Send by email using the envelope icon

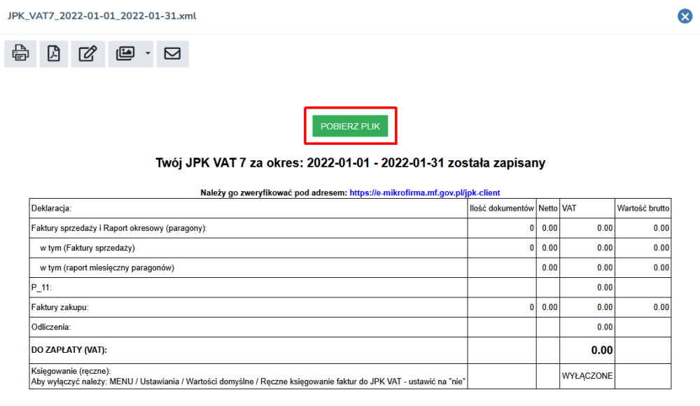point(172,54)
